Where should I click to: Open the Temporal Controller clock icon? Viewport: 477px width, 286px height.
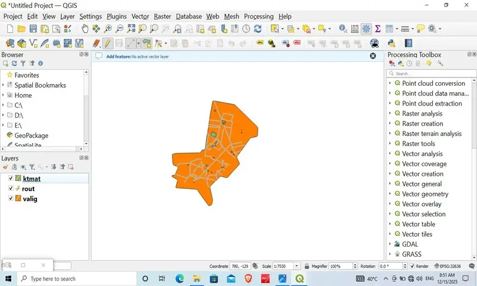click(246, 29)
